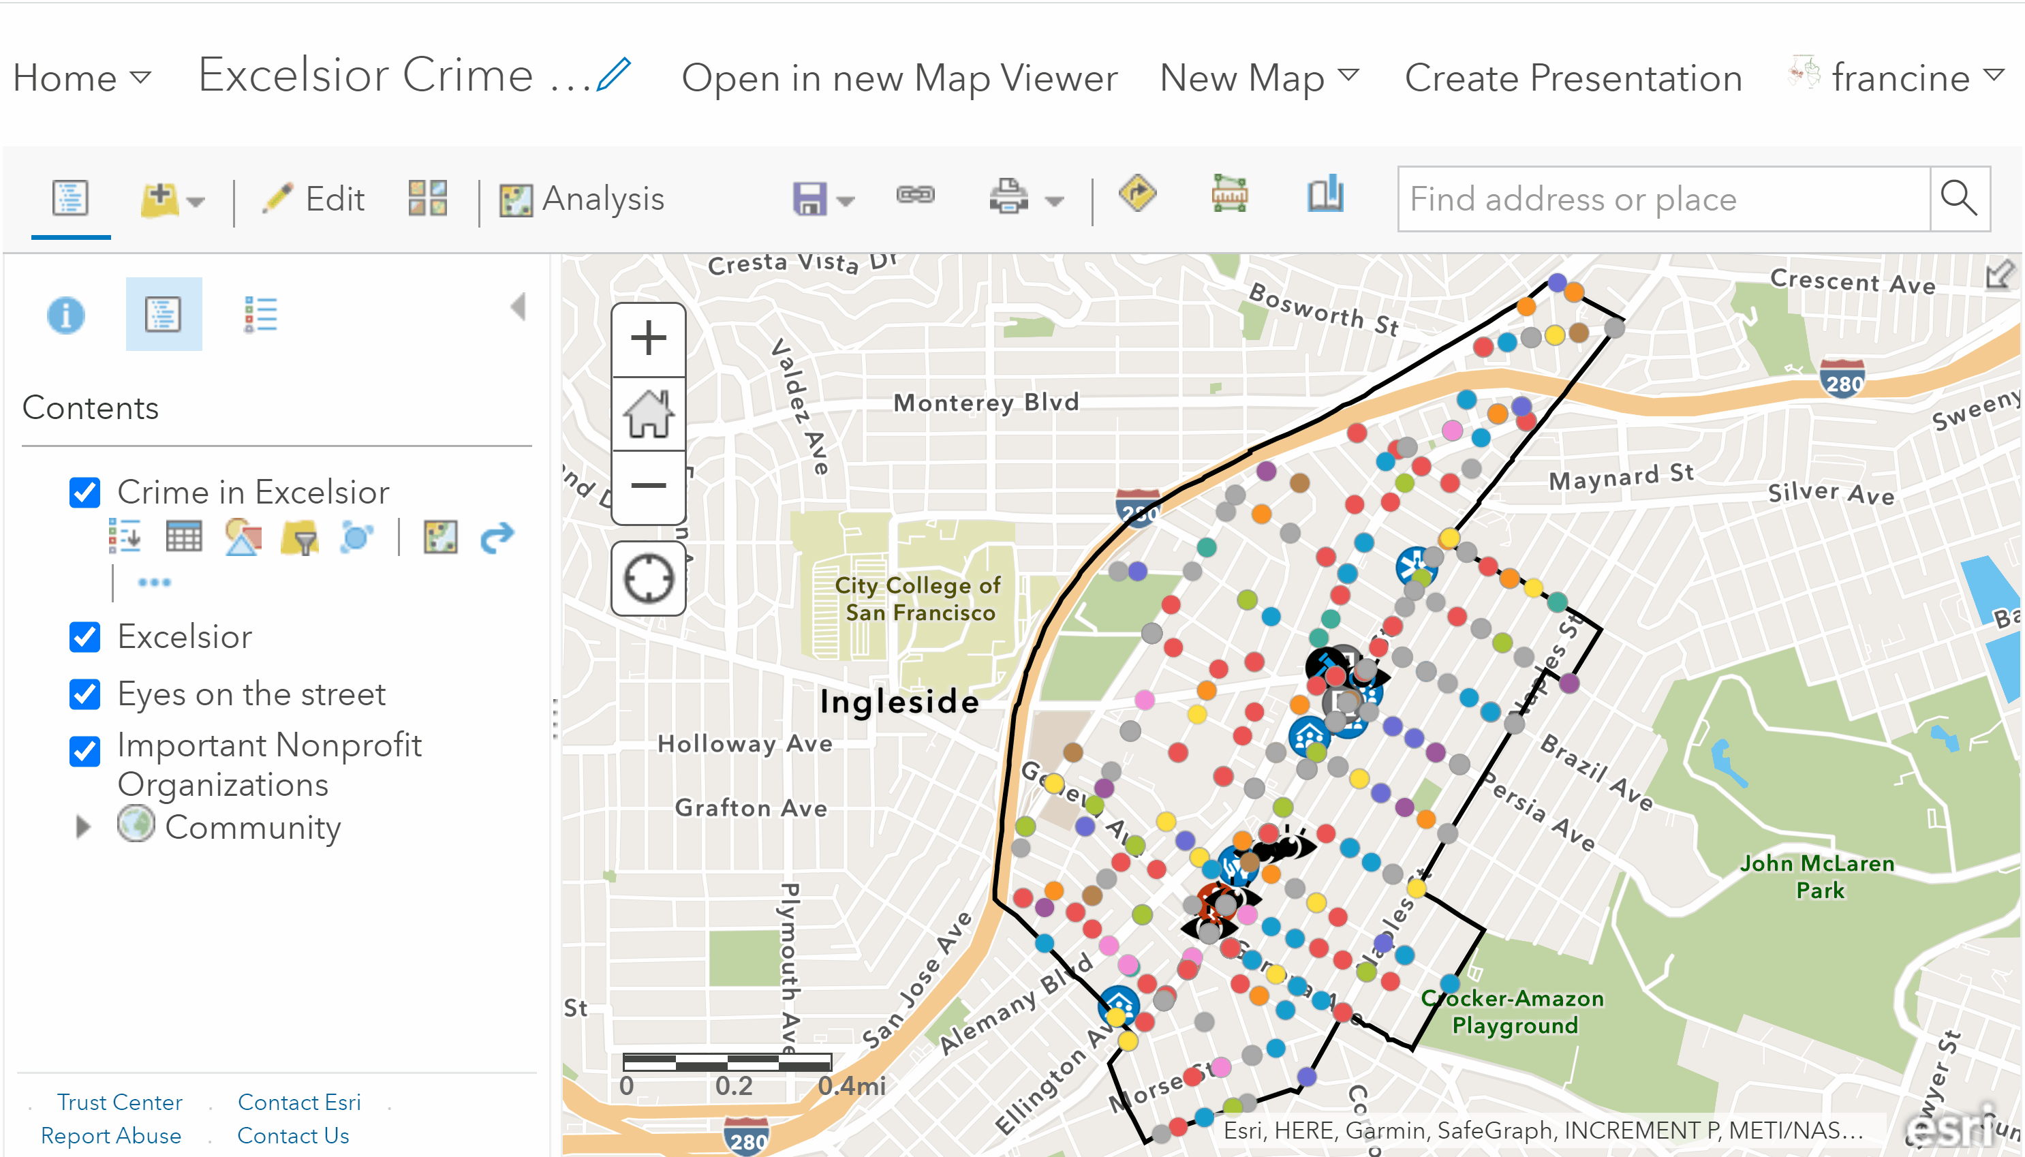
Task: Click the Find address or place field
Action: 1663,200
